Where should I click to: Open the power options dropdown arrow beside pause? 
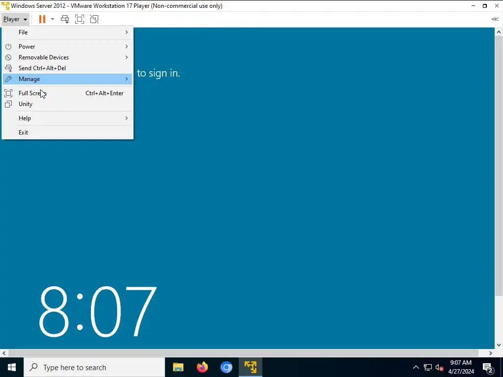click(x=53, y=19)
